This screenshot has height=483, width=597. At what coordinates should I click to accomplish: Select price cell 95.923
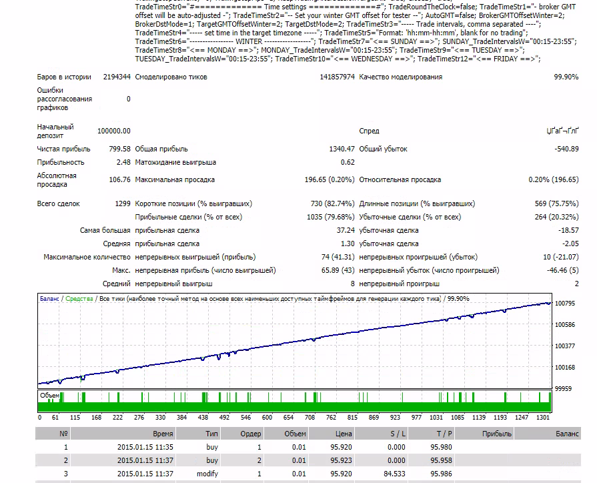coord(341,460)
